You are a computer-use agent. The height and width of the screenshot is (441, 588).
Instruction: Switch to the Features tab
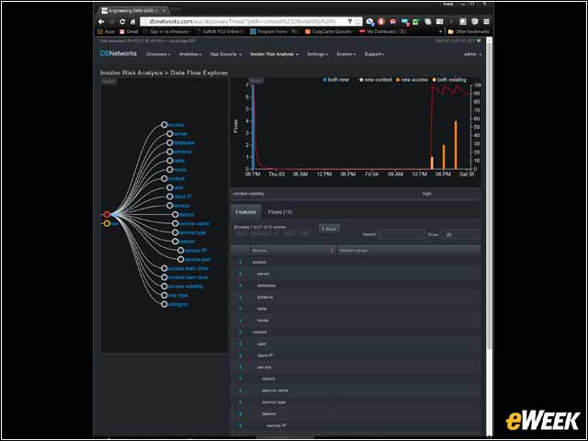245,212
